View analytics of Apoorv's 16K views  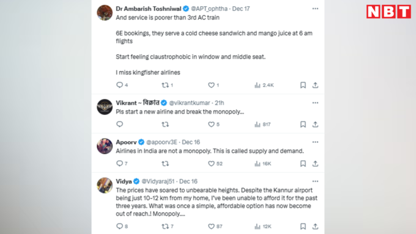[x=262, y=164]
